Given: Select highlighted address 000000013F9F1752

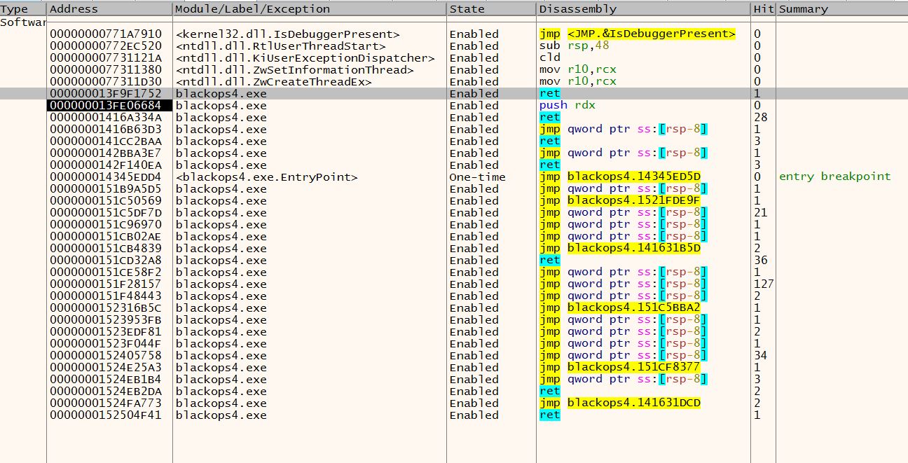Looking at the screenshot, I should [x=106, y=94].
